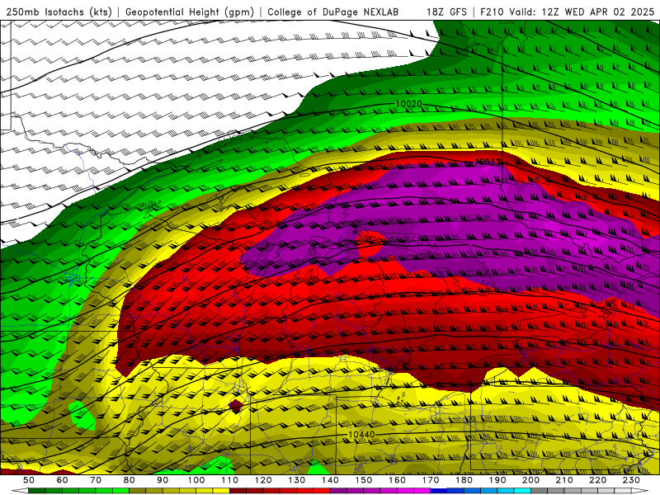Click the 10440 height contour label
Image resolution: width=660 pixels, height=495 pixels.
coord(361,434)
